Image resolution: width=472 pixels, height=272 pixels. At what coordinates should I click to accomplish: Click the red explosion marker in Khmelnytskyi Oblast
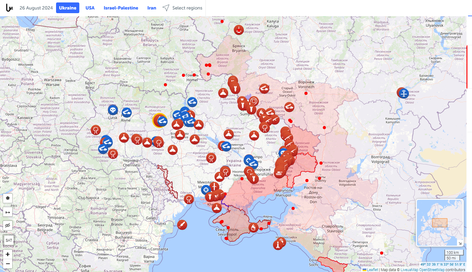pyautogui.click(x=137, y=140)
